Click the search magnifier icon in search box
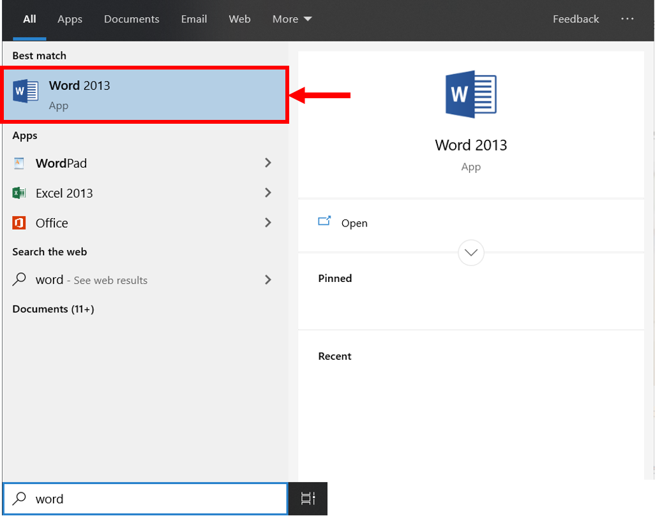 (x=19, y=499)
